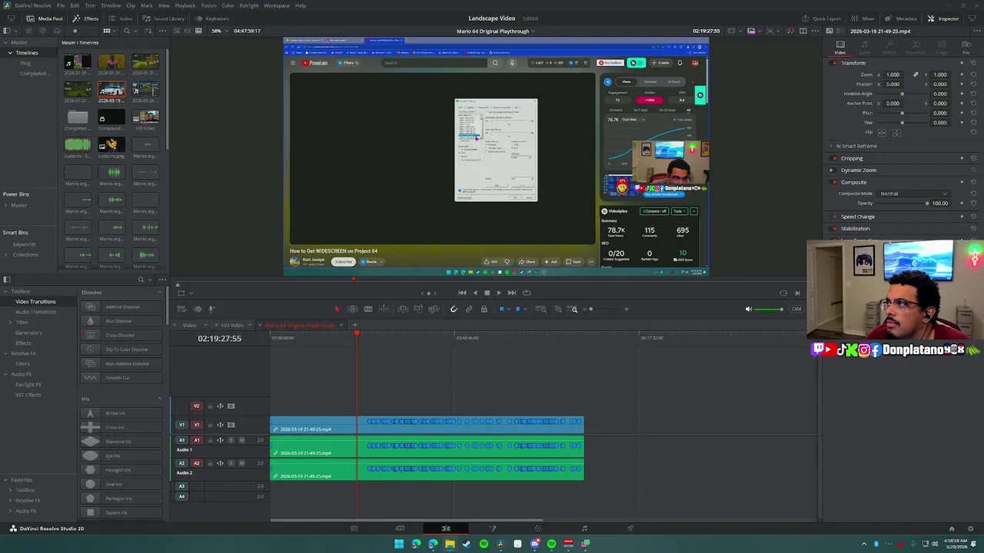
Task: Jump to the last frame
Action: (512, 293)
